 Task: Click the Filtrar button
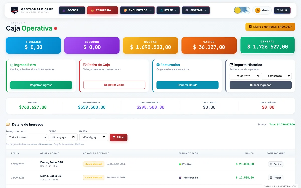tap(119, 137)
